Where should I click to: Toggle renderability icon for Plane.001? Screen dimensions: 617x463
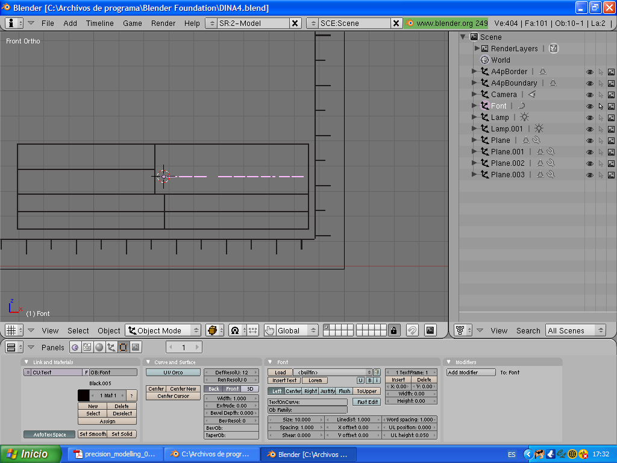click(x=611, y=152)
